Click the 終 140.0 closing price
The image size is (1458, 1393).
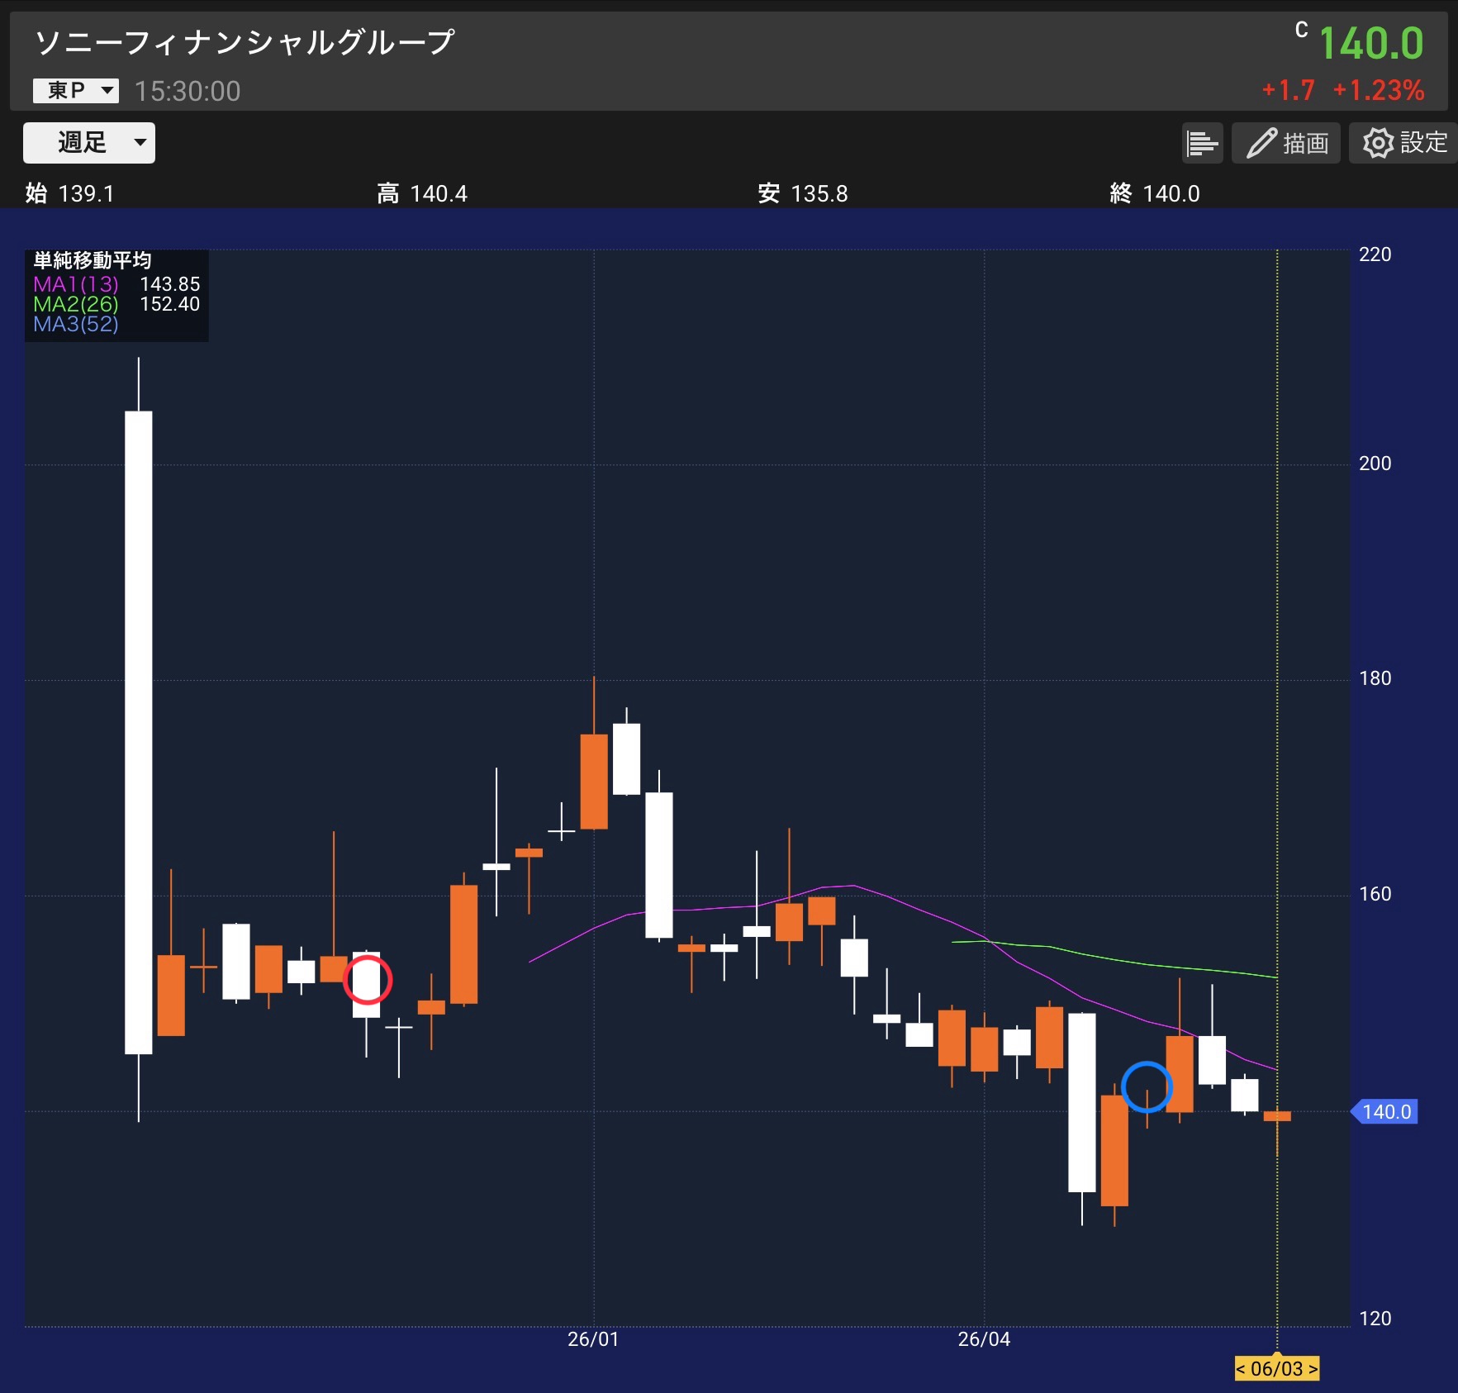1155,193
